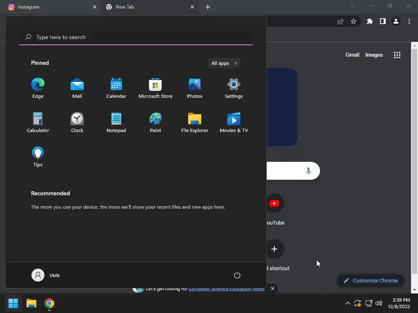The width and height of the screenshot is (418, 313).
Task: Open File Explorer from the taskbar
Action: (x=31, y=303)
